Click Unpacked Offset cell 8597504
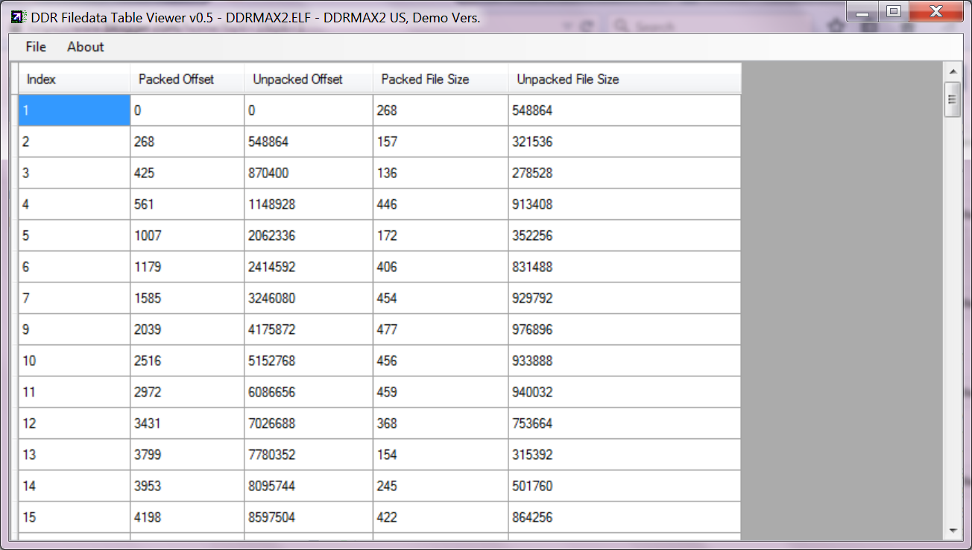The width and height of the screenshot is (972, 550). [309, 517]
